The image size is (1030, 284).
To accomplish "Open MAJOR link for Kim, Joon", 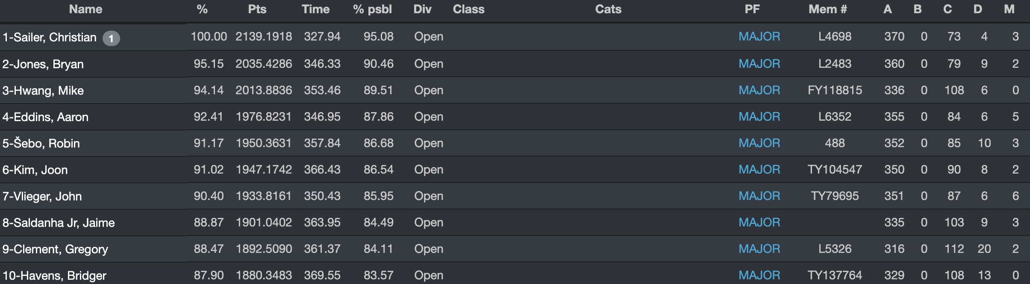I will click(759, 170).
